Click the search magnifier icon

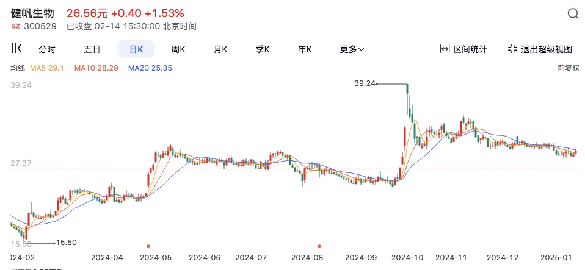click(x=573, y=14)
